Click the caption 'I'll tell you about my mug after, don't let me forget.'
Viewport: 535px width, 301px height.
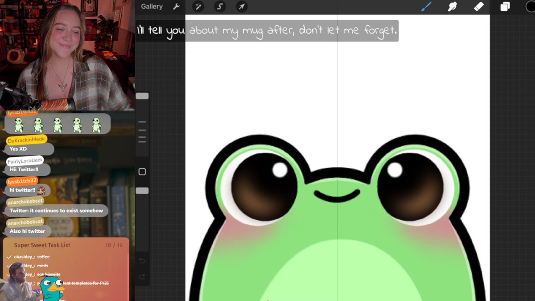click(x=267, y=31)
